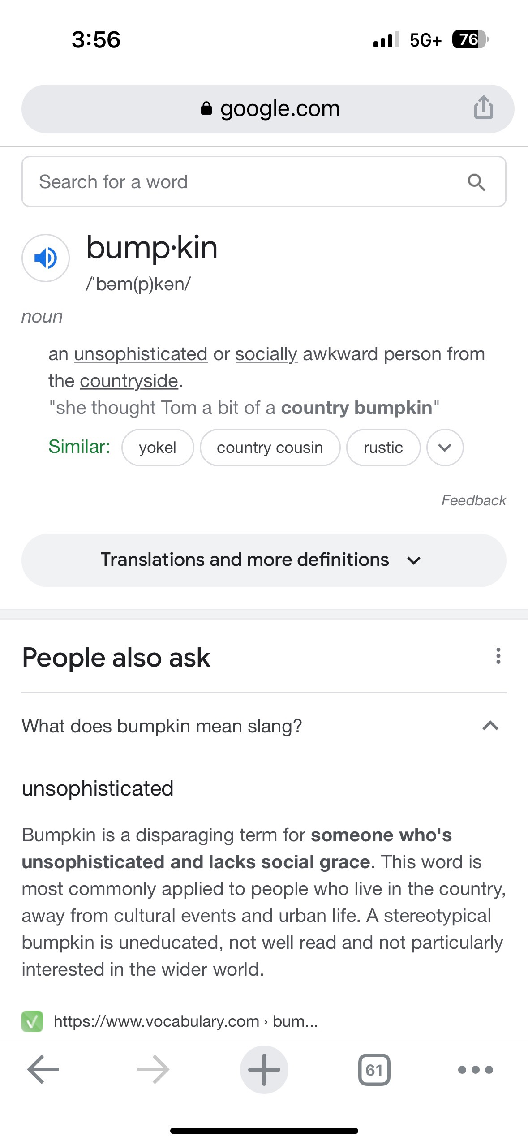Play the bumpkin pronunciation audio

[46, 258]
